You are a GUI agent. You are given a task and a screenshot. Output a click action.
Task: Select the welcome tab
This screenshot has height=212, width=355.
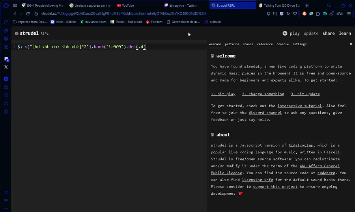click(215, 44)
